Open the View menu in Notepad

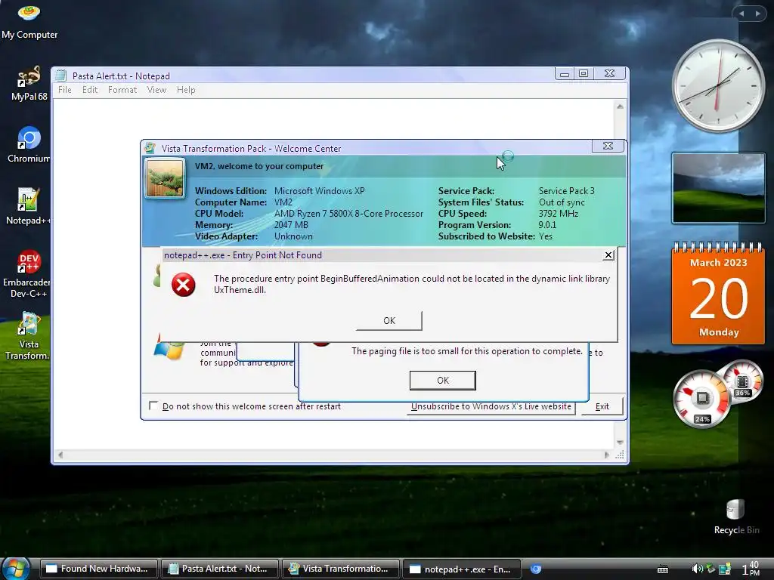(156, 90)
